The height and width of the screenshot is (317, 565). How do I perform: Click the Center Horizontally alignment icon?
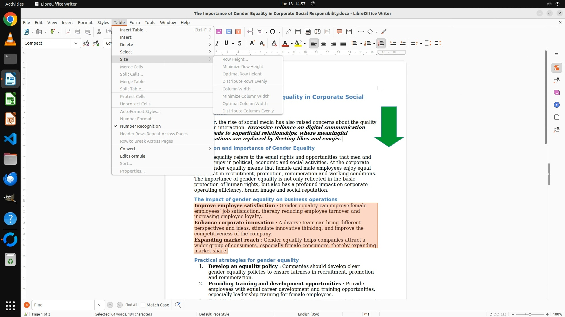click(x=324, y=43)
